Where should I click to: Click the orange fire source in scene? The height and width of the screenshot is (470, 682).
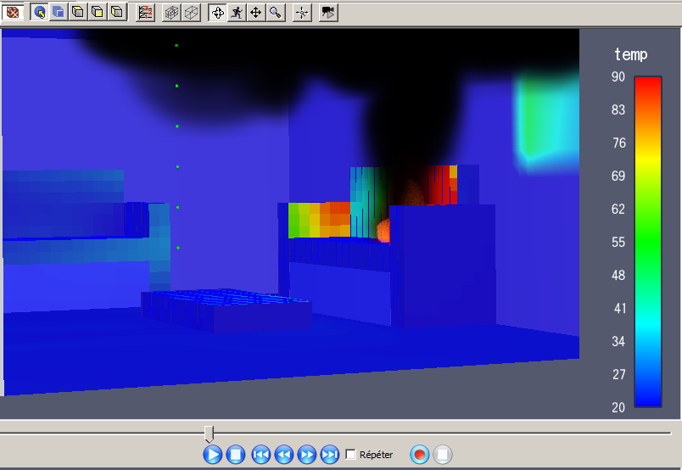[x=383, y=231]
